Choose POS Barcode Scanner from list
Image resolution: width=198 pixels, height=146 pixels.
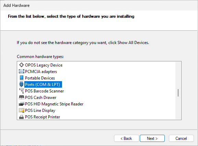click(x=44, y=91)
